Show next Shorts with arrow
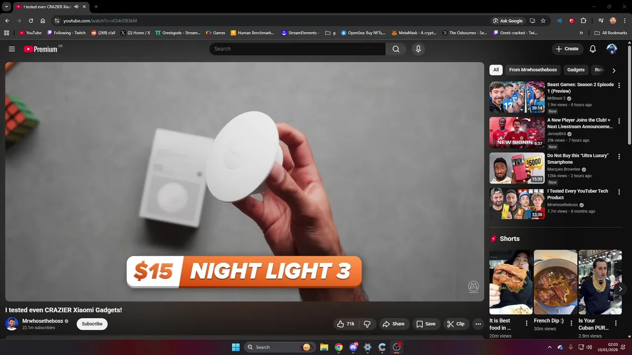 pyautogui.click(x=621, y=289)
